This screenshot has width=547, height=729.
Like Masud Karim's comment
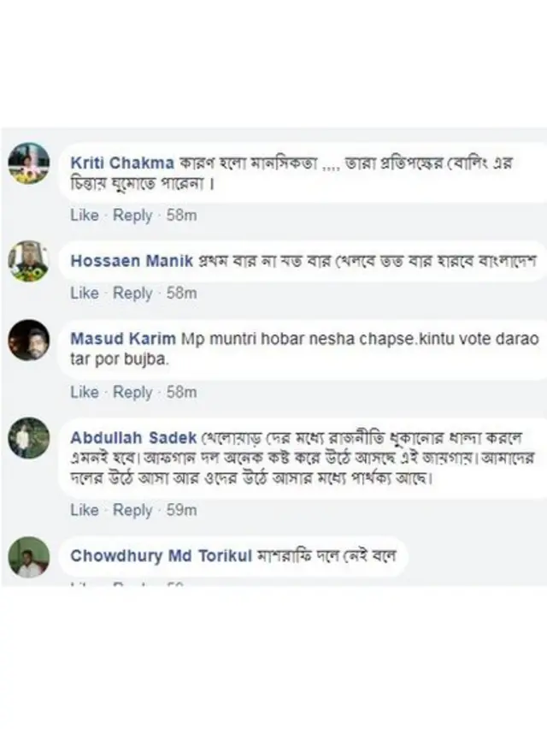click(84, 392)
